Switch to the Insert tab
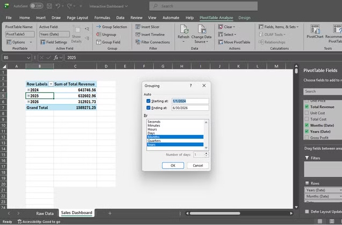The height and width of the screenshot is (225, 342). 40,18
